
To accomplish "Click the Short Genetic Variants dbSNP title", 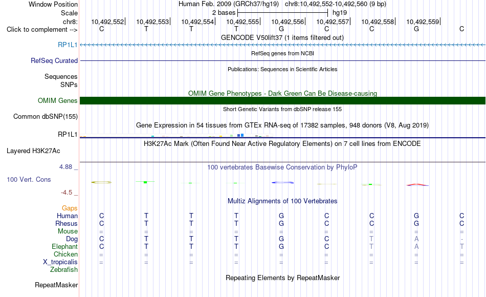I will [282, 109].
